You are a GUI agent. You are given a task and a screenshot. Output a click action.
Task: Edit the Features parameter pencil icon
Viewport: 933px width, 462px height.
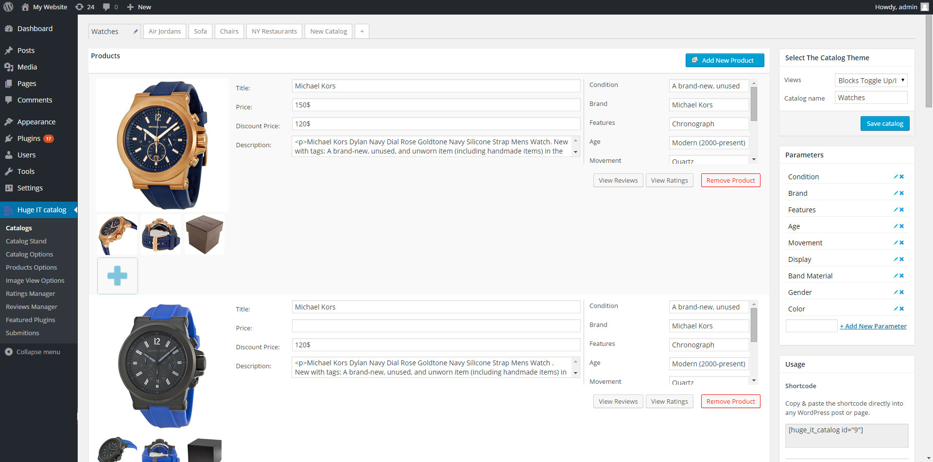pyautogui.click(x=896, y=210)
